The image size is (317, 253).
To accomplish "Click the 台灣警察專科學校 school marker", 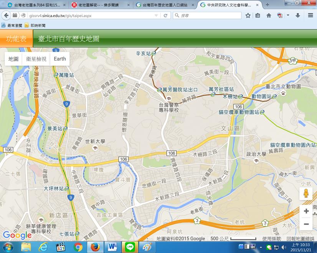I will [x=168, y=99].
